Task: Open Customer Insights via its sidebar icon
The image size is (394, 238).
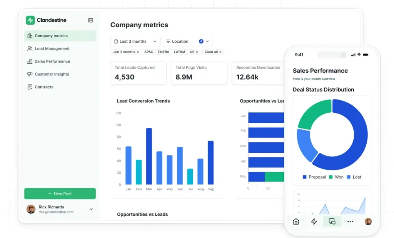Action: (x=30, y=74)
